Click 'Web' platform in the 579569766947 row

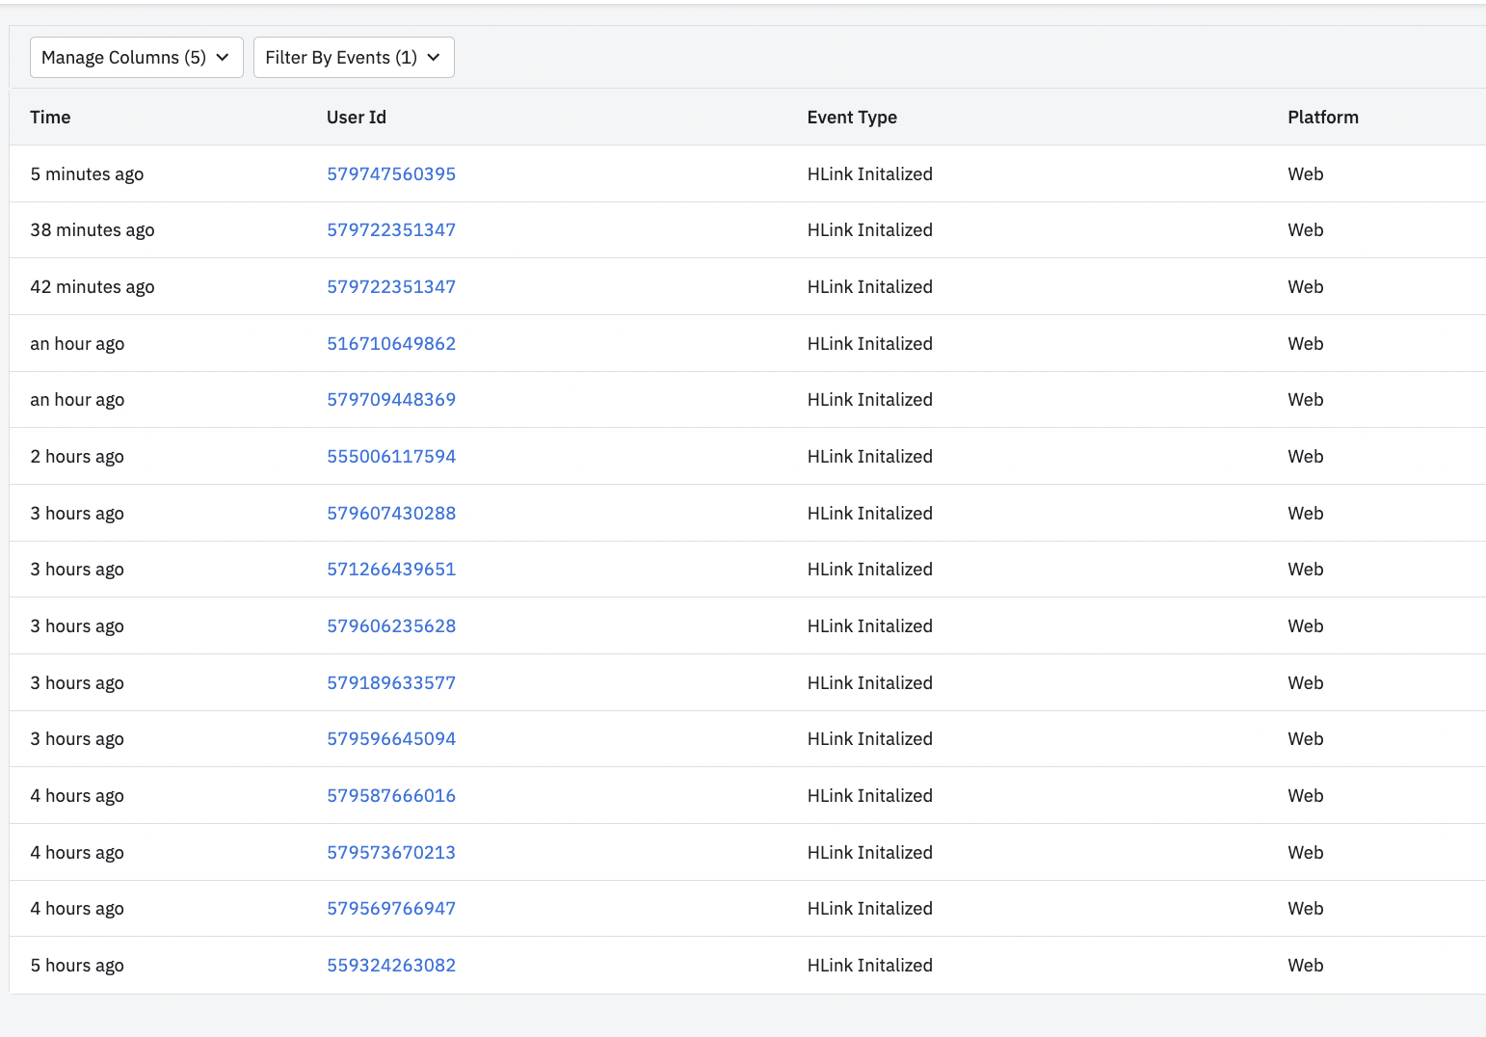coord(1306,908)
